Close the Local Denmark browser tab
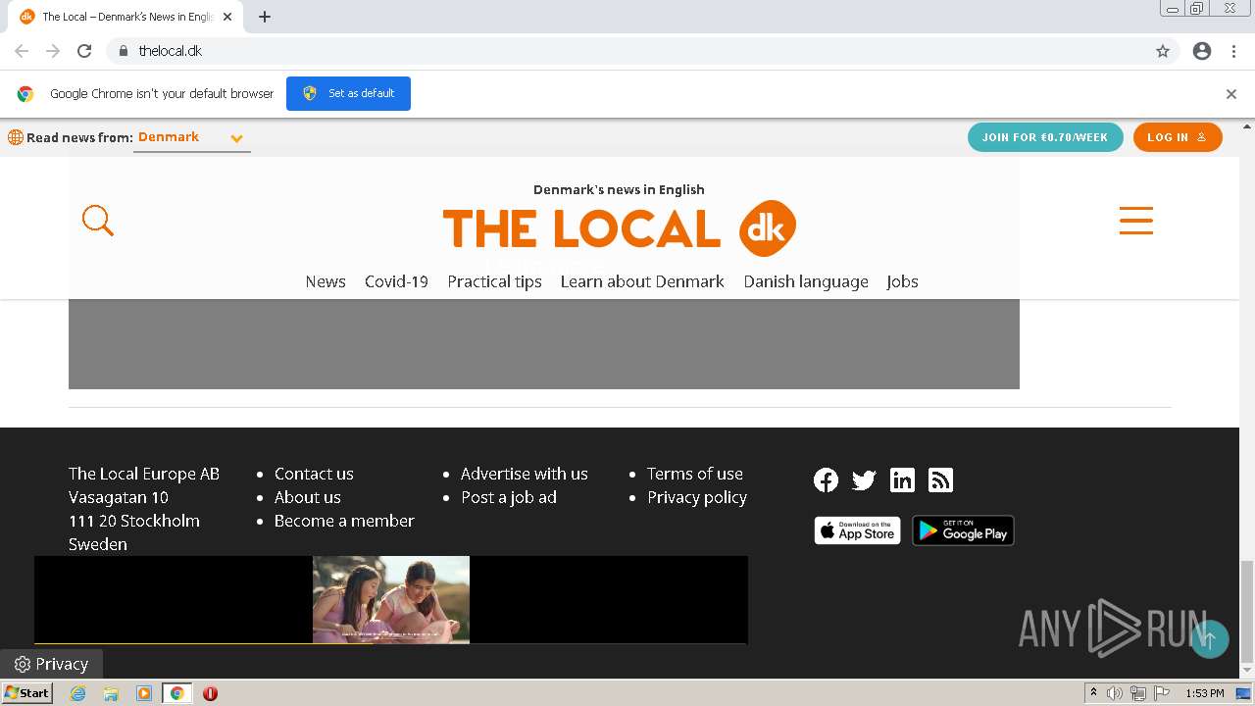This screenshot has height=706, width=1255. (227, 17)
